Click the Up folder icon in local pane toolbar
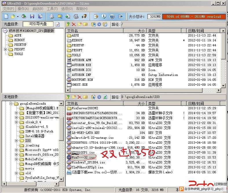Image resolution: width=228 pixels, height=193 pixels. point(68,97)
